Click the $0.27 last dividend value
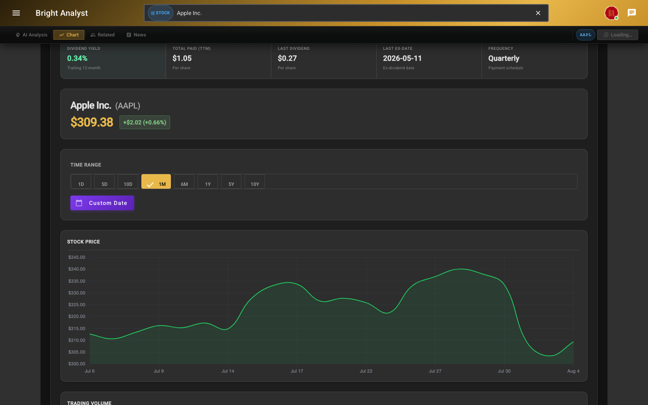Image resolution: width=648 pixels, height=405 pixels. click(287, 58)
